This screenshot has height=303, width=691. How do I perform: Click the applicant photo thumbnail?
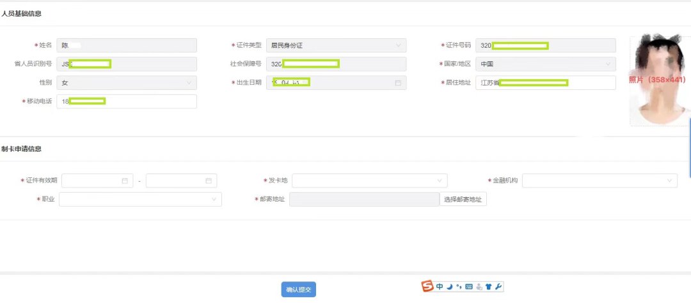659,80
